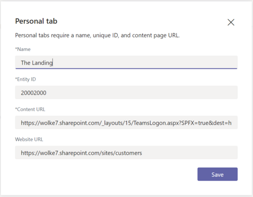This screenshot has width=253, height=197.
Task: Place cursor inside the 20002000 value
Action: (x=33, y=93)
